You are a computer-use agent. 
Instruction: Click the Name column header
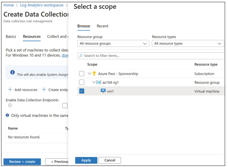click(13, 128)
